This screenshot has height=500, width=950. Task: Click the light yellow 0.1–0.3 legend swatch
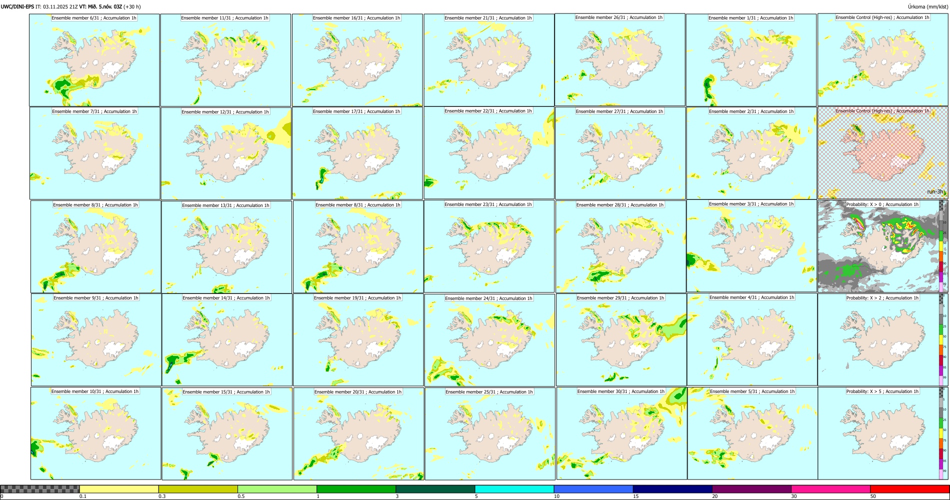[x=119, y=489]
